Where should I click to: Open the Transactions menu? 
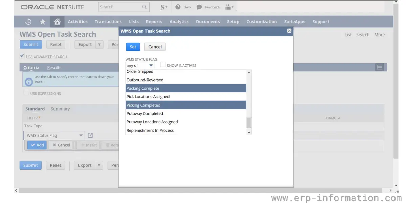tap(108, 22)
